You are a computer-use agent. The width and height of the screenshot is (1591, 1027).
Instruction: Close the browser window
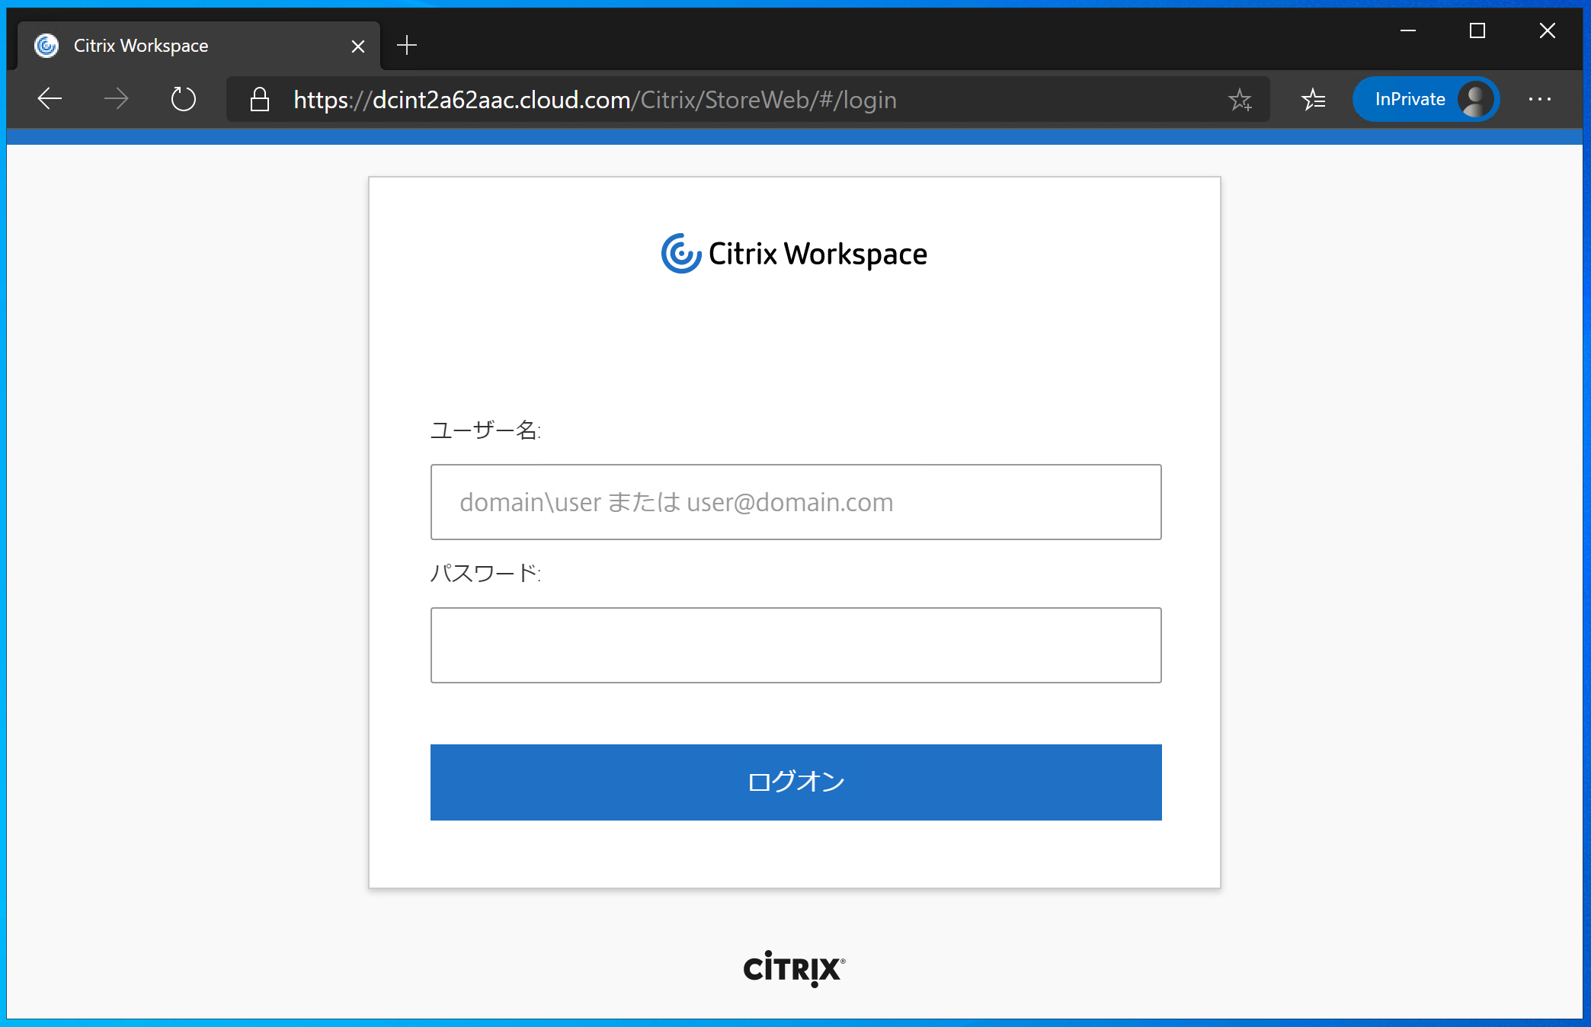[x=1548, y=30]
